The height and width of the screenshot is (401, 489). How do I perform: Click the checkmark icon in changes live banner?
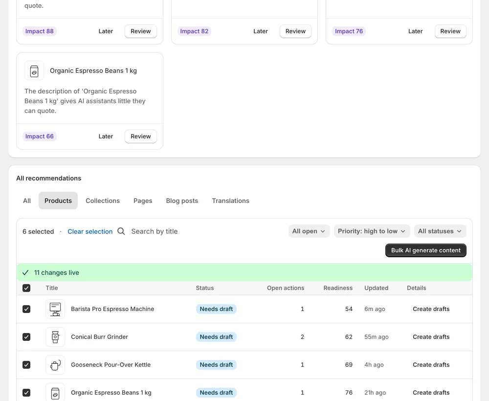(x=25, y=272)
